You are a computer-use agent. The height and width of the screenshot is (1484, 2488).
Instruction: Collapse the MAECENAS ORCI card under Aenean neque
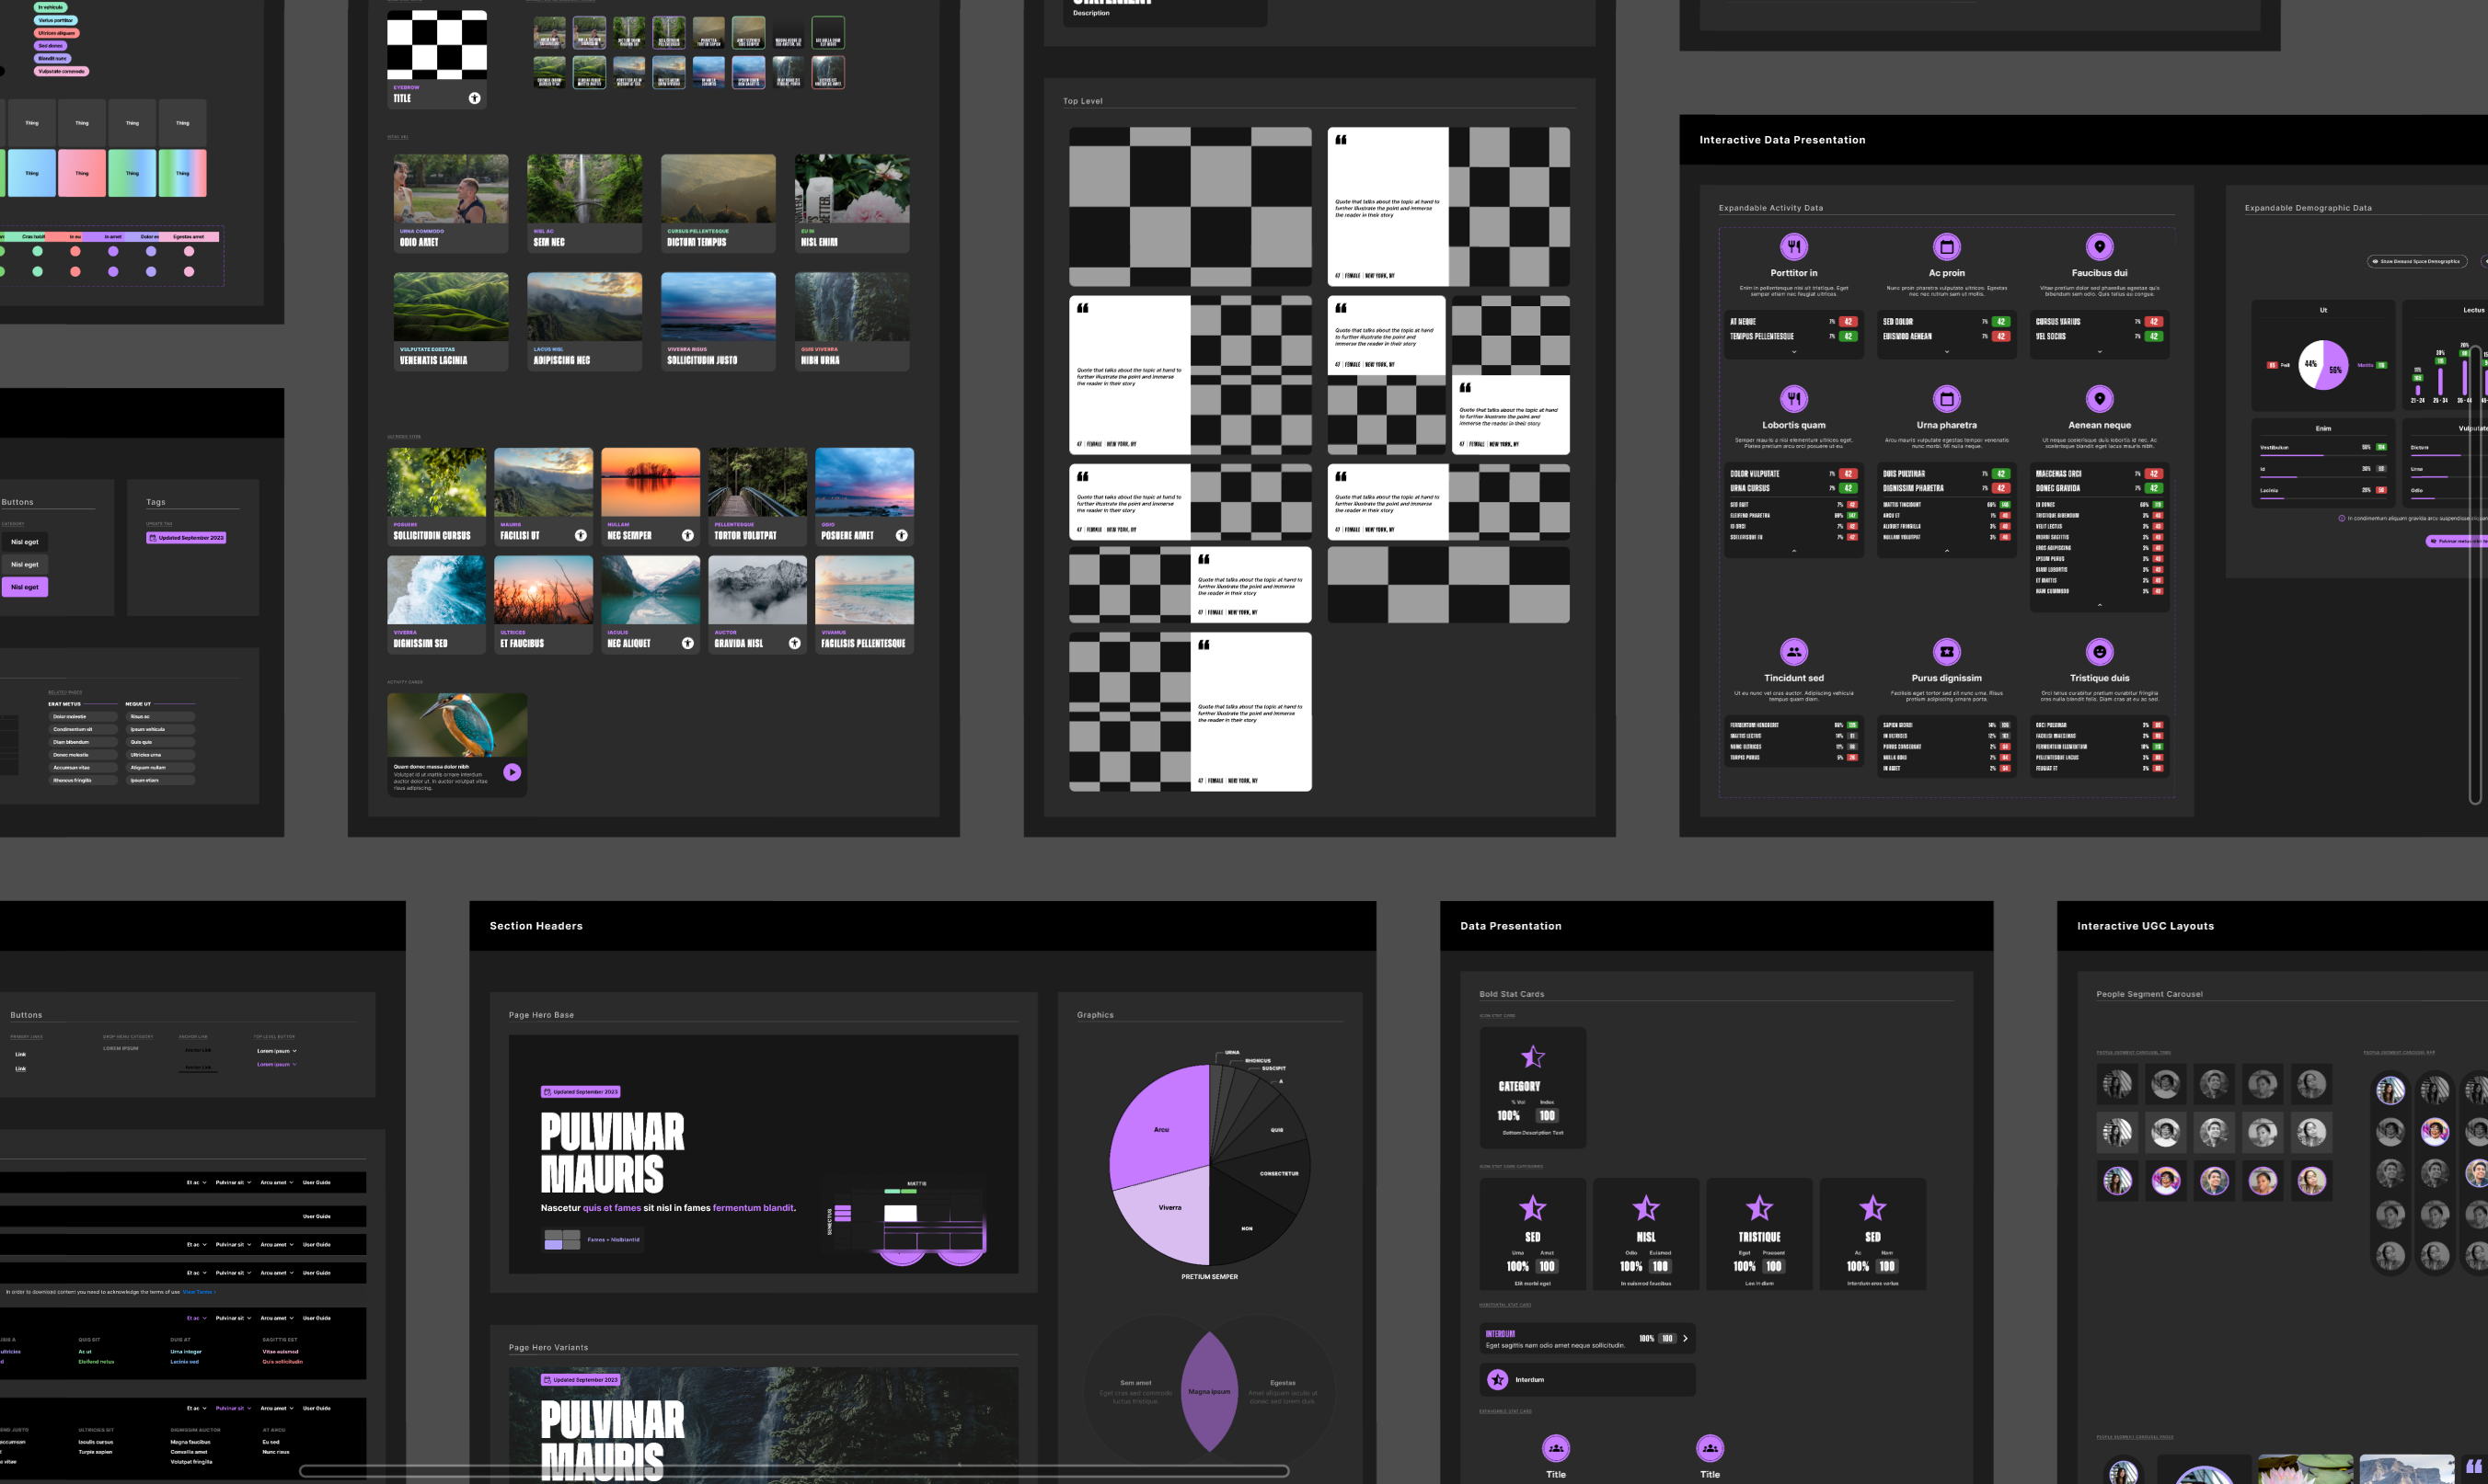tap(2100, 605)
